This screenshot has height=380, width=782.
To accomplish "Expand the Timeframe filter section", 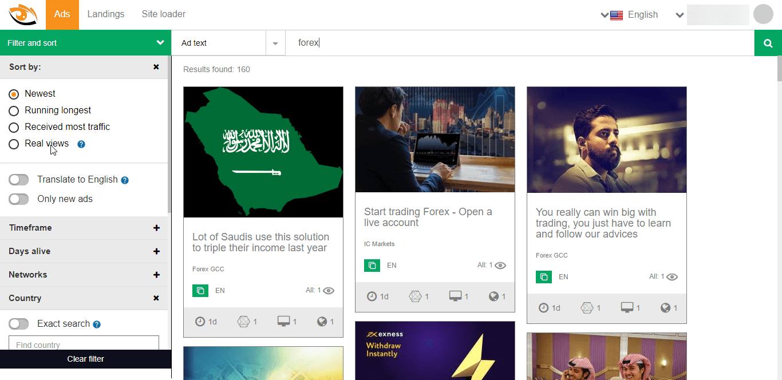I will click(x=156, y=228).
